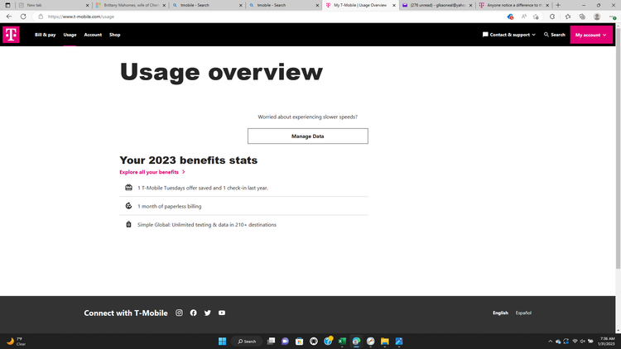Switch to the Anyone notice a difference tab
The height and width of the screenshot is (349, 621).
513,5
